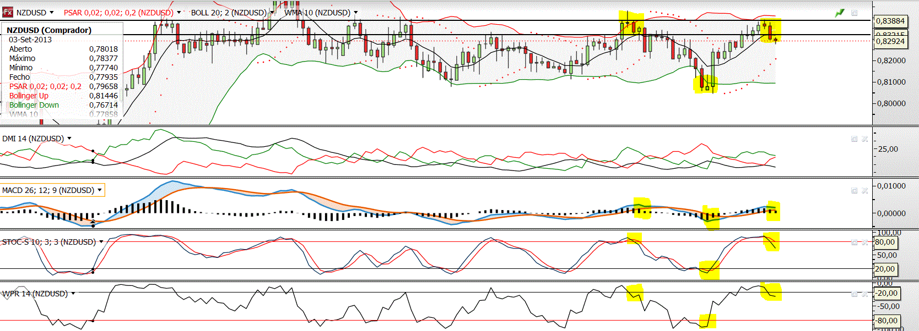Open the PSAR indicator dropdown arrow
The width and height of the screenshot is (919, 331).
[179, 13]
